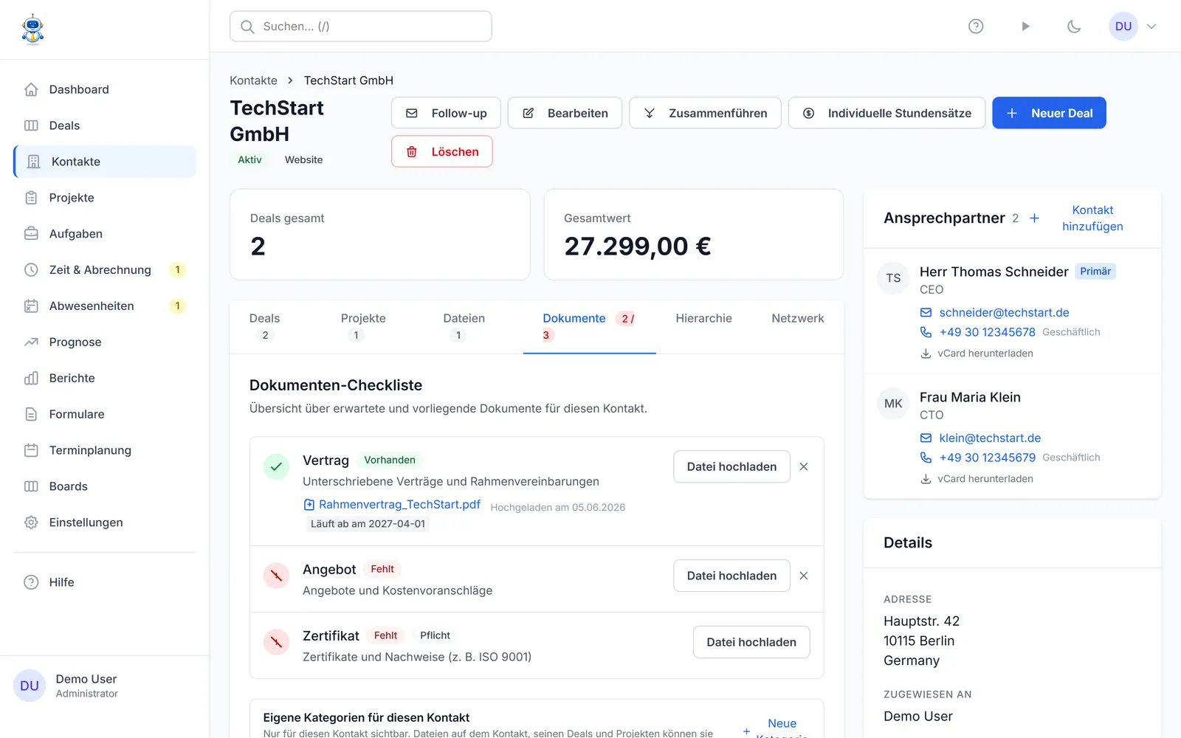Click 'Läuft ab am 2027-04-01' tag
The image size is (1181, 738).
(x=368, y=524)
